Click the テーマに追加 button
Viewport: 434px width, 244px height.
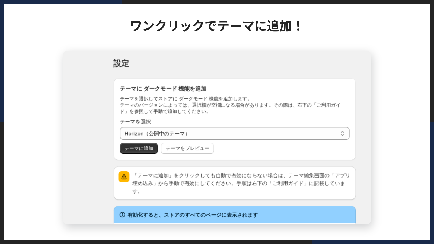[x=139, y=148]
